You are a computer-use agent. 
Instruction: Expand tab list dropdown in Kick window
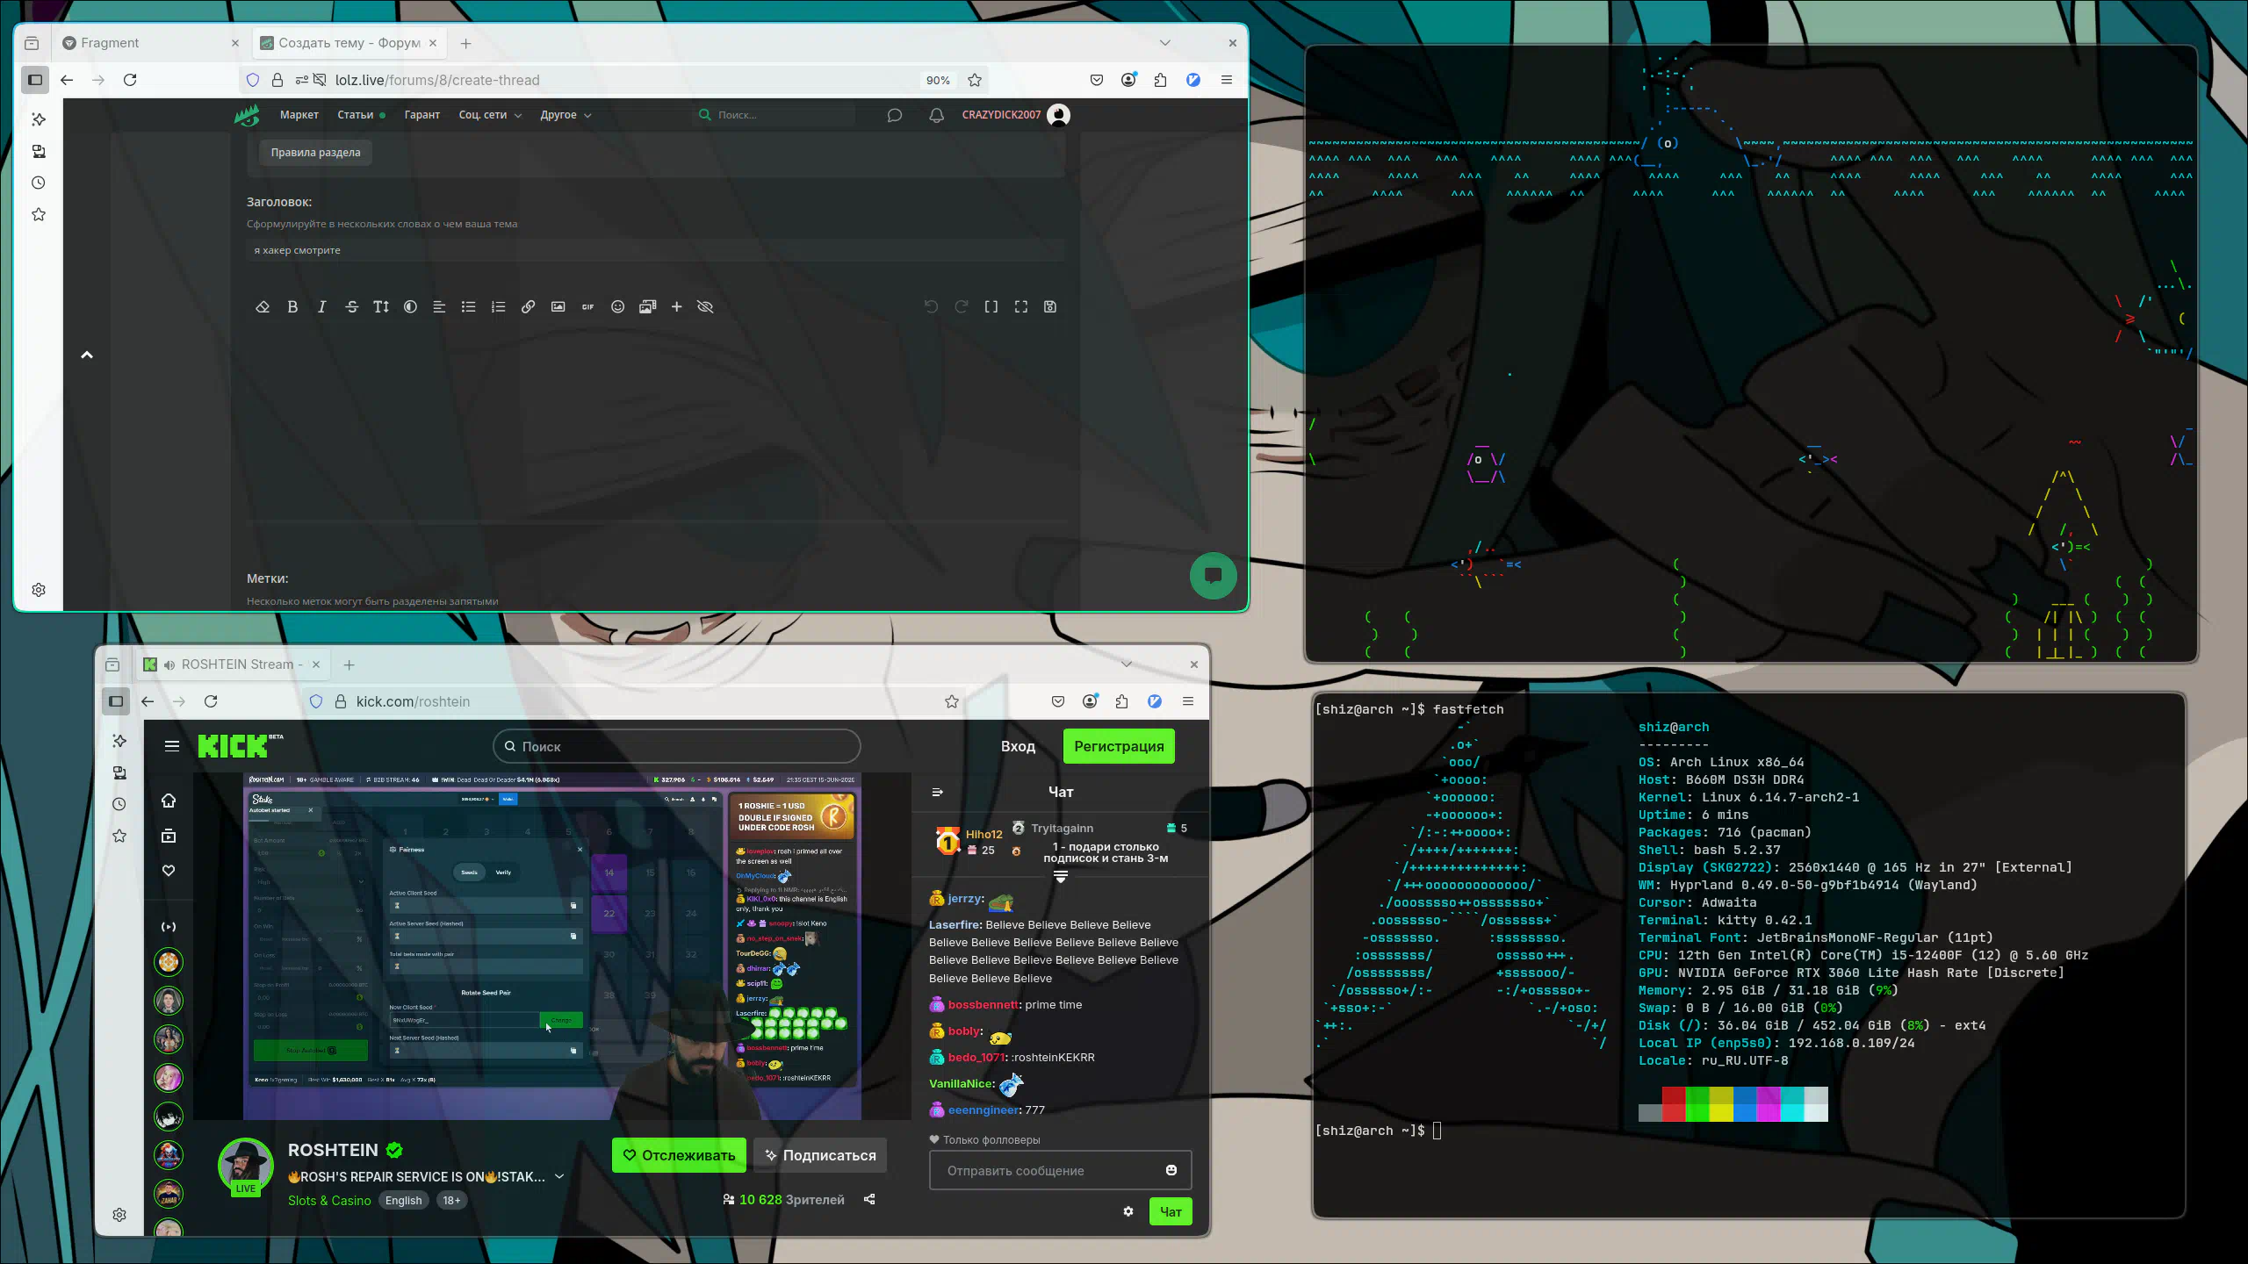click(1127, 664)
